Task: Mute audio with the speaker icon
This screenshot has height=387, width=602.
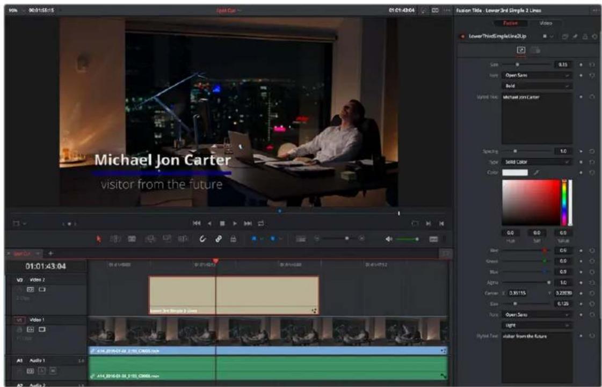Action: pos(389,239)
